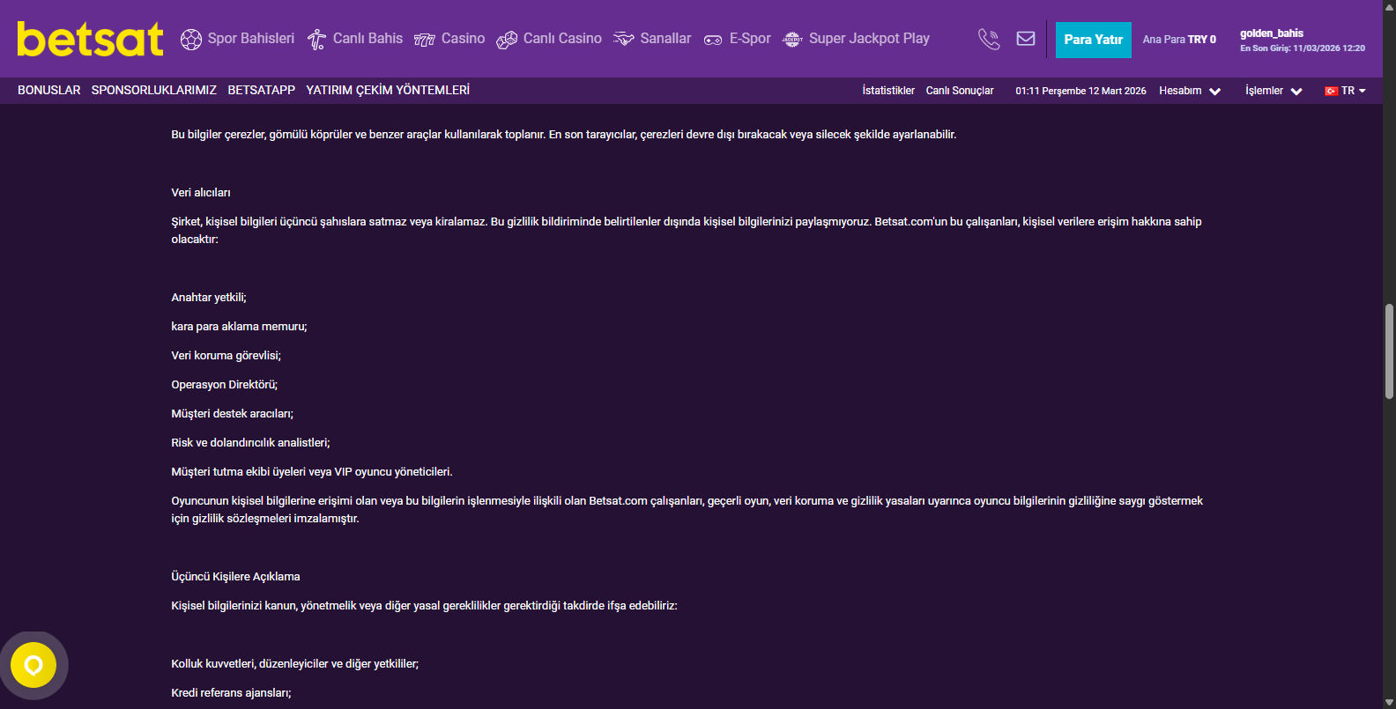The width and height of the screenshot is (1396, 709).
Task: Open the yellow live chat bubble
Action: coord(33,665)
